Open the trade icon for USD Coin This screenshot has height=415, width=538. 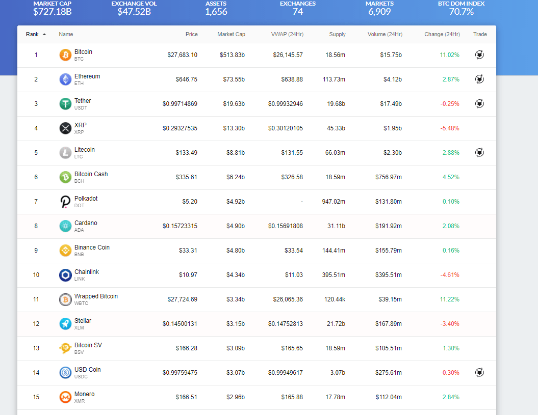479,372
